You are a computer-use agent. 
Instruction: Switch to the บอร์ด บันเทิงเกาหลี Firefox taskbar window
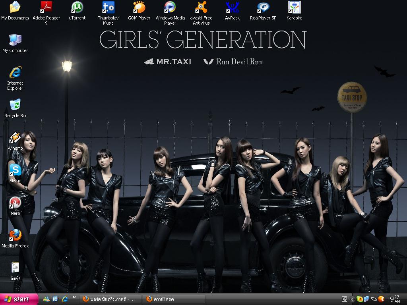pyautogui.click(x=110, y=299)
